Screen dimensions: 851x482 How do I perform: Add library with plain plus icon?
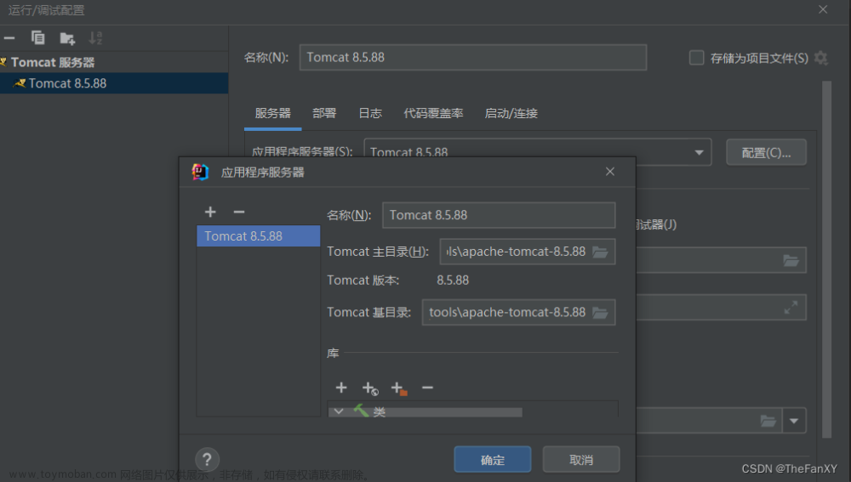coord(341,388)
